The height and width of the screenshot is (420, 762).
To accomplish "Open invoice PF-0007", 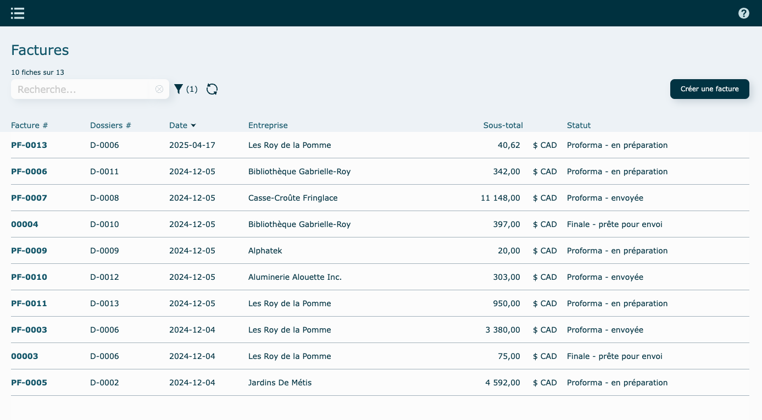I will (x=29, y=198).
